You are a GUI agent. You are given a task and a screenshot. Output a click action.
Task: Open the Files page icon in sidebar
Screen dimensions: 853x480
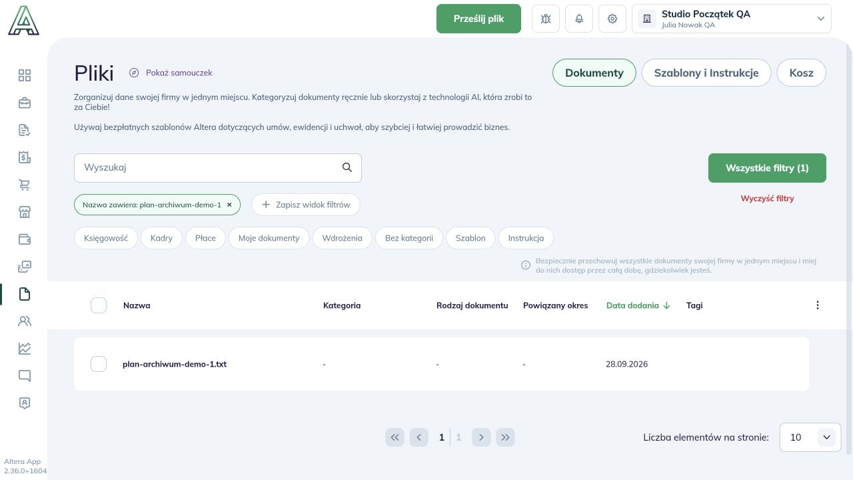click(x=25, y=294)
